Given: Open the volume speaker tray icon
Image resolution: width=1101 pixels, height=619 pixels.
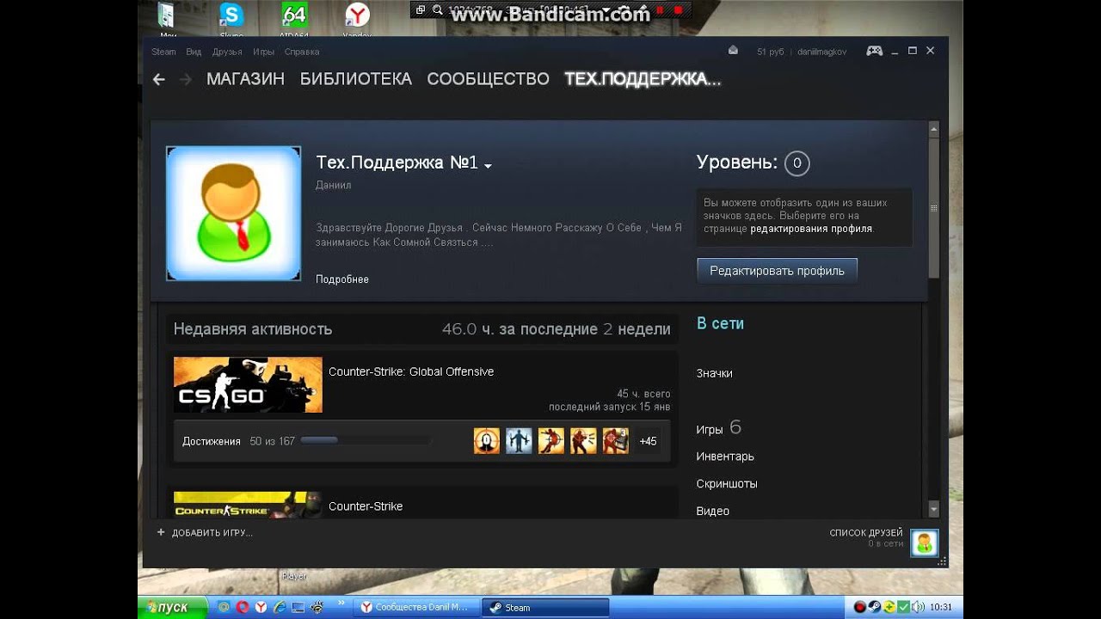Looking at the screenshot, I should coord(918,607).
